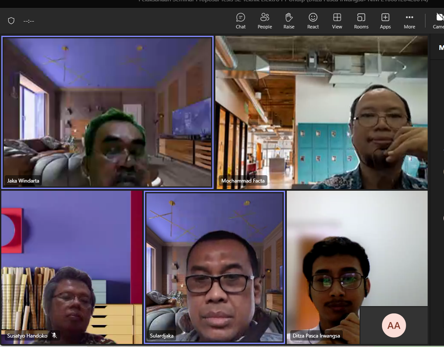Screen dimensions: 444x347
Task: Click the Mochammad Facta name label
Action: pyautogui.click(x=243, y=181)
